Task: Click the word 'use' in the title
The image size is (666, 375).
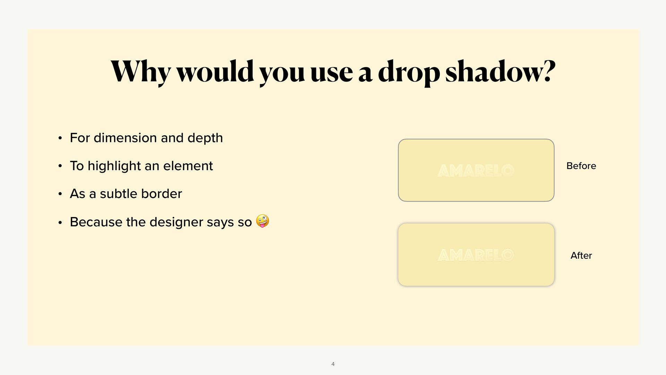Action: pos(332,74)
